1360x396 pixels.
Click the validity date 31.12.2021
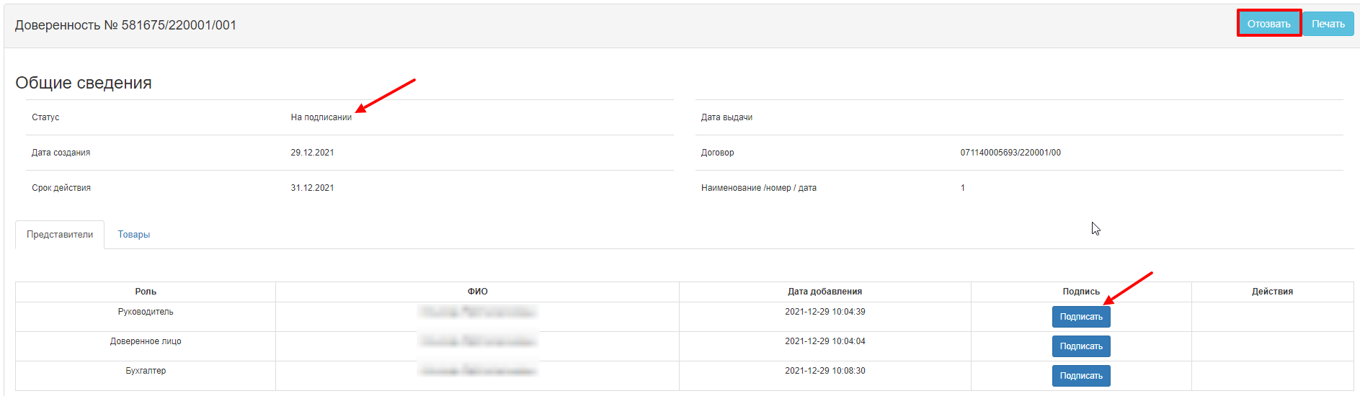312,188
